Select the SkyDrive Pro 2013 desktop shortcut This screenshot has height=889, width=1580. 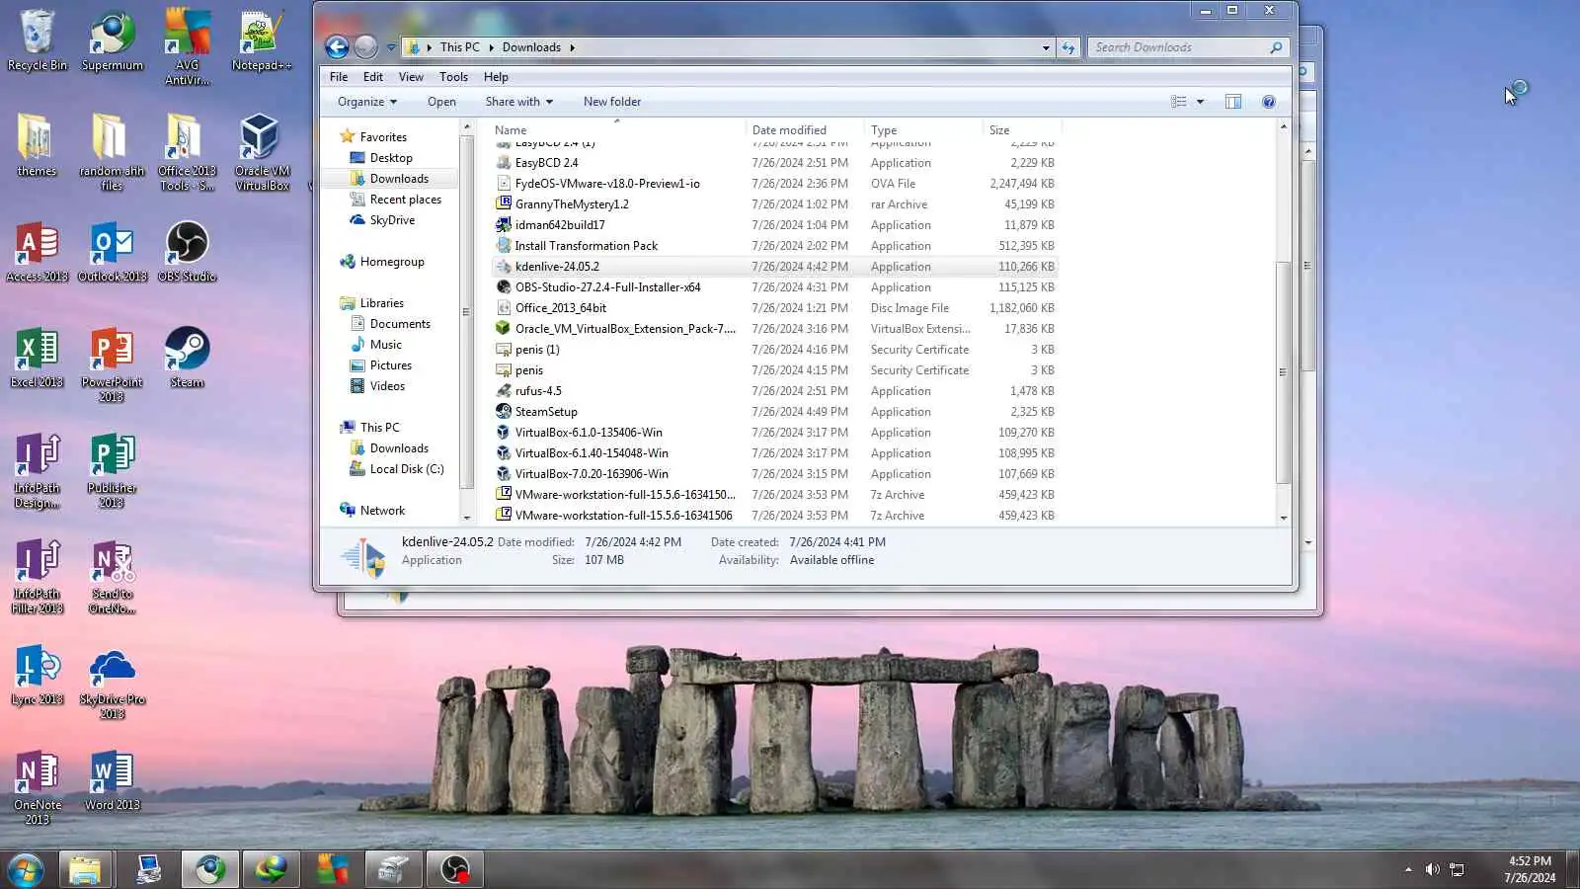(112, 683)
